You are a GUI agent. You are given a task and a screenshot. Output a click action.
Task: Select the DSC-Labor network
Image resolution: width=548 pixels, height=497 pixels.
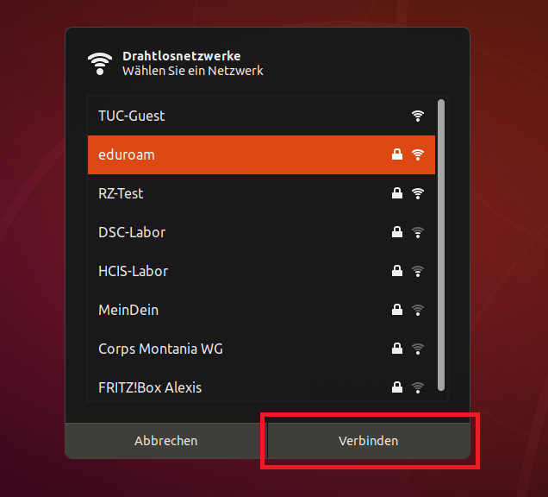click(x=261, y=232)
